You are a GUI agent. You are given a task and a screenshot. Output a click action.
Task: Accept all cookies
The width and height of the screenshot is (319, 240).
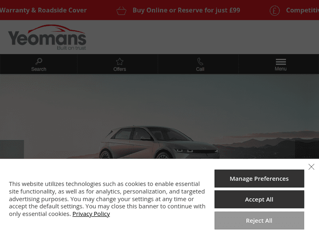[x=259, y=200]
